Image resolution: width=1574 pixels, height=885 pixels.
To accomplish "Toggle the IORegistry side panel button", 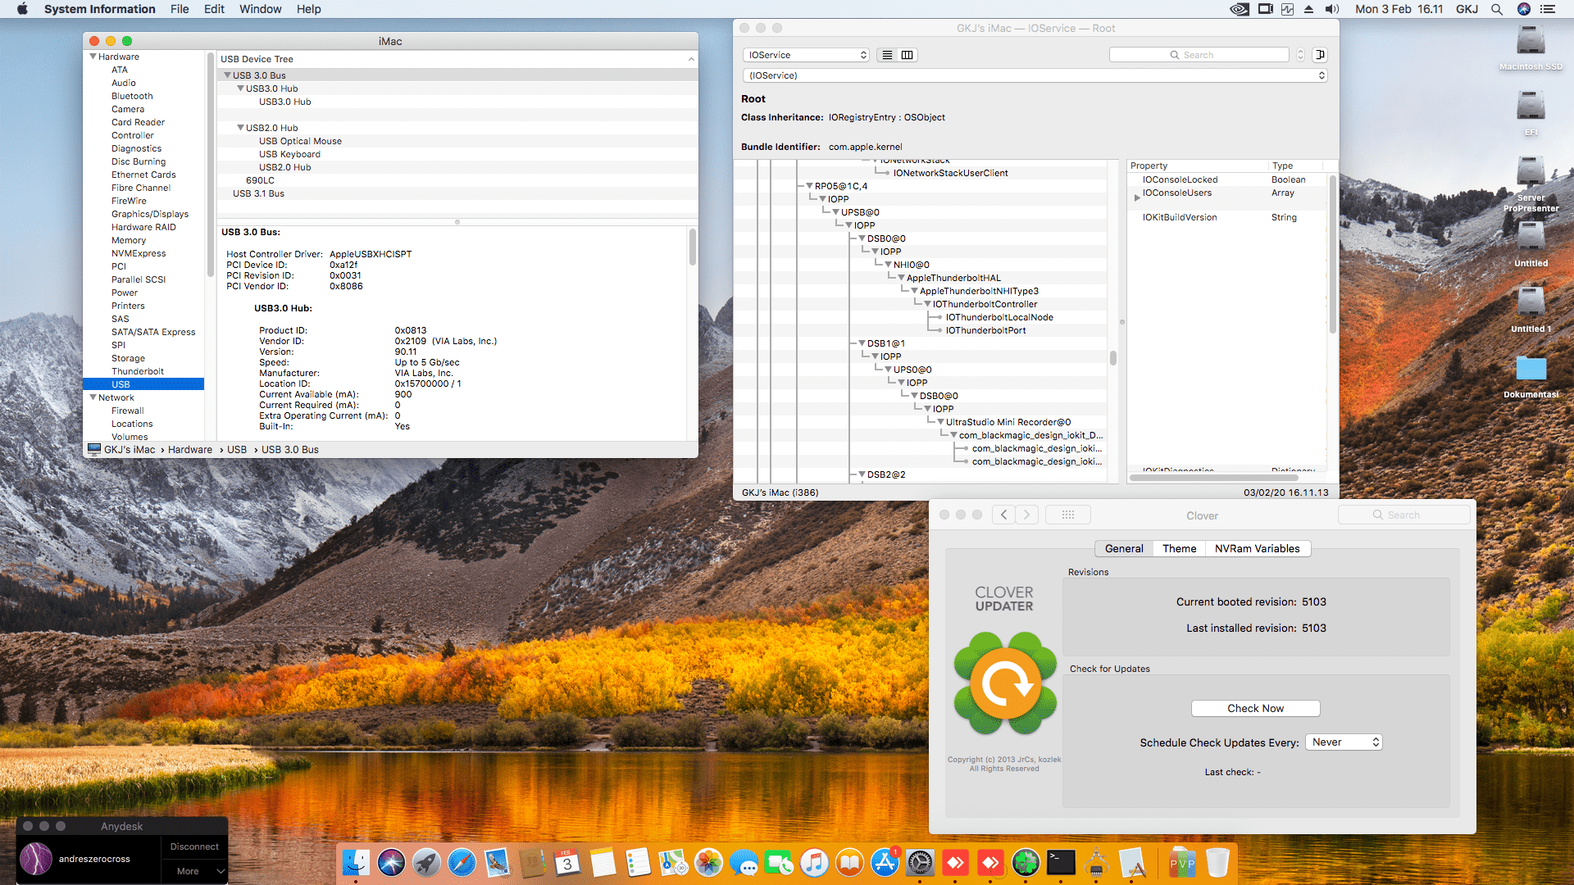I will 1320,55.
